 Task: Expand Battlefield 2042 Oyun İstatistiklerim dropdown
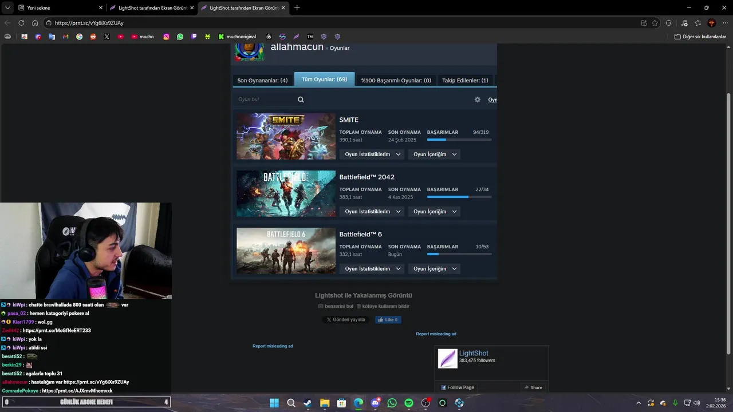(x=372, y=212)
